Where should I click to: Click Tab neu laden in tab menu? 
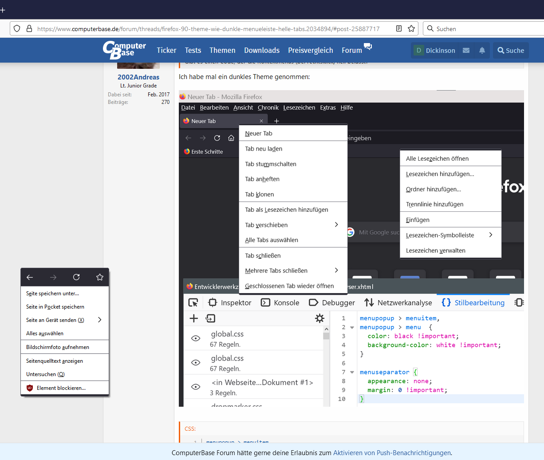[293, 149]
